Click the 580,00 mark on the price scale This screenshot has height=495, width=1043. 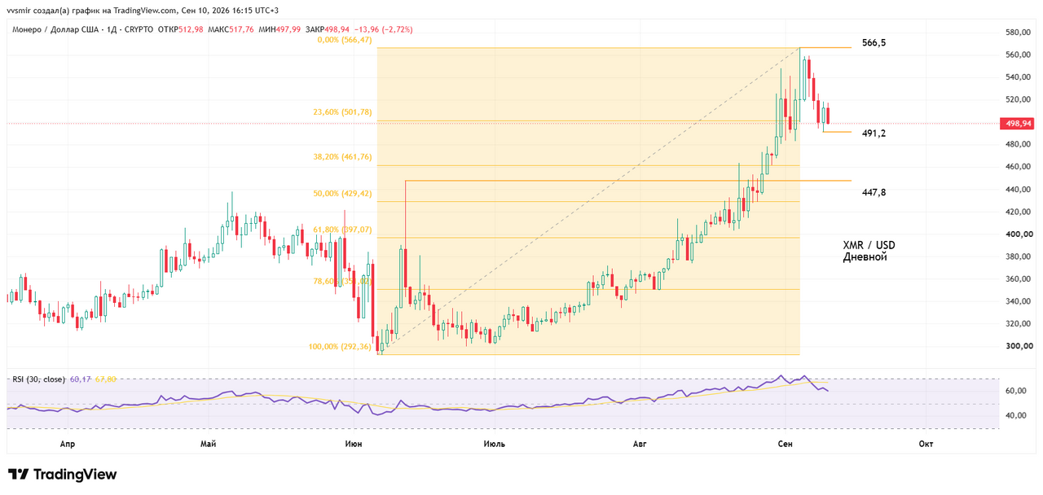pyautogui.click(x=1019, y=32)
